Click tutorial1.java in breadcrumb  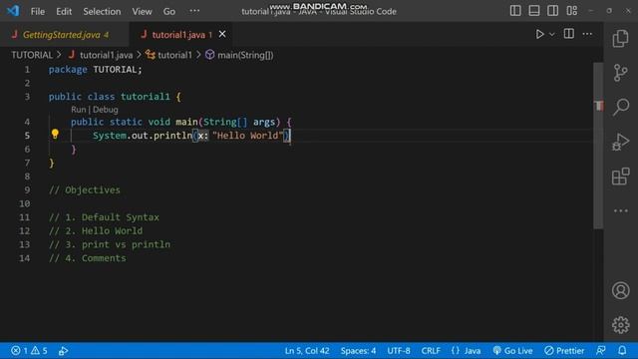(106, 55)
